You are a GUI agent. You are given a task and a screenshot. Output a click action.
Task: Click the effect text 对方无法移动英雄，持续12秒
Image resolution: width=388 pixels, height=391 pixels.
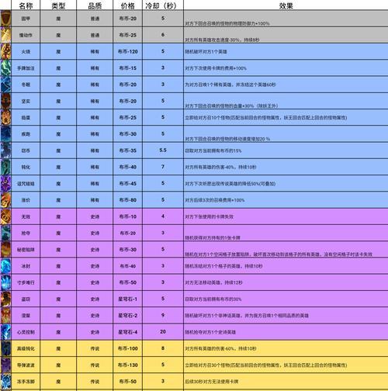[213, 282]
